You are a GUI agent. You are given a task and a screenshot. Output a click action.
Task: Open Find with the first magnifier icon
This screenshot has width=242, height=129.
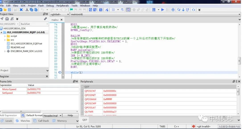pyautogui.click(x=90, y=10)
